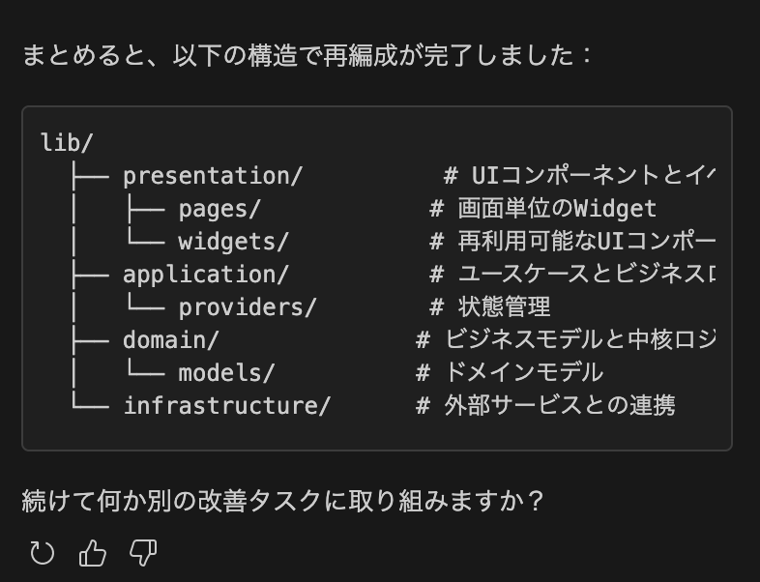Click the まとめると summary sentence

[x=307, y=55]
